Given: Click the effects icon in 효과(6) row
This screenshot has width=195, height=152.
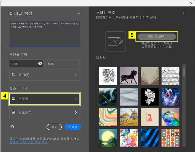Looking at the screenshot, I should click(14, 75).
